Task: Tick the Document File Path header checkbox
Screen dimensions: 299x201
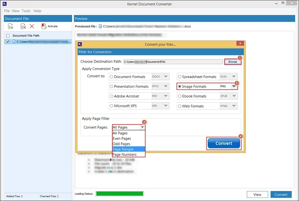Action: click(8, 36)
